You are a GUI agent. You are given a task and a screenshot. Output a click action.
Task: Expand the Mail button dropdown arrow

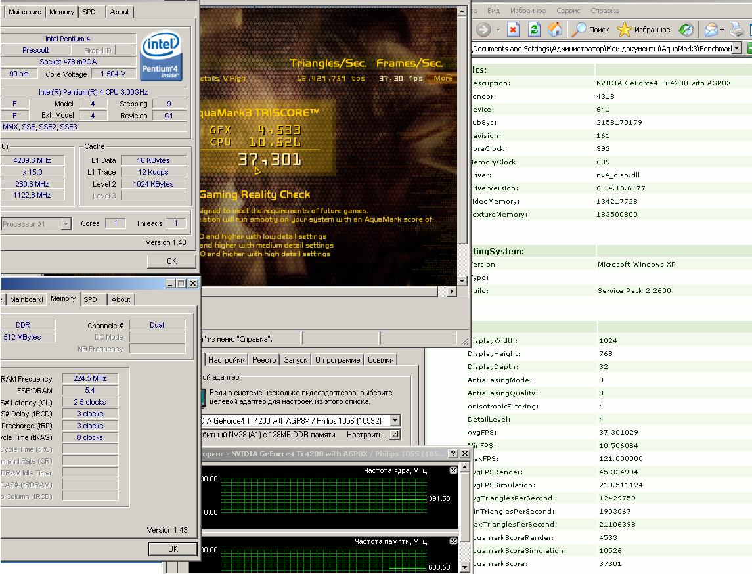pyautogui.click(x=722, y=30)
